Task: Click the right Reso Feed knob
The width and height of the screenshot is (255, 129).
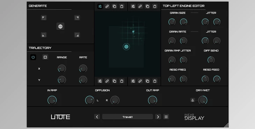Action: point(217,79)
